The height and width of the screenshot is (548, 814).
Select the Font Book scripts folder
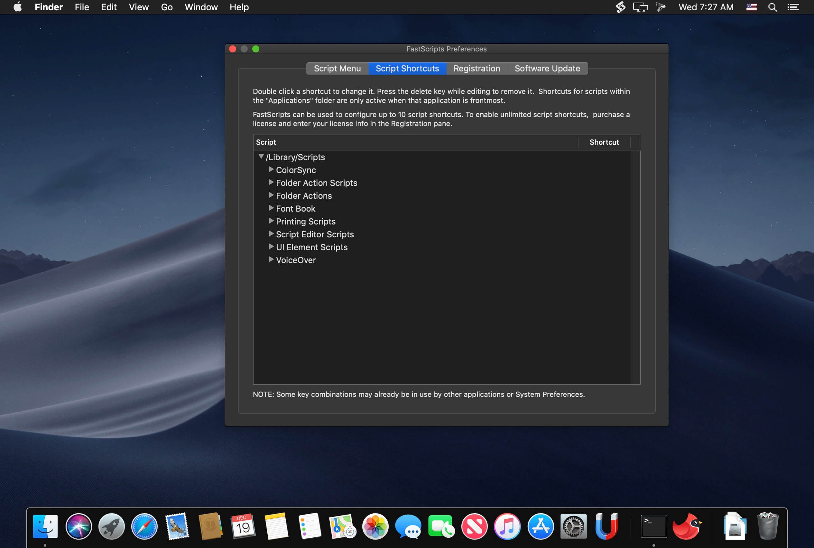[x=295, y=209]
